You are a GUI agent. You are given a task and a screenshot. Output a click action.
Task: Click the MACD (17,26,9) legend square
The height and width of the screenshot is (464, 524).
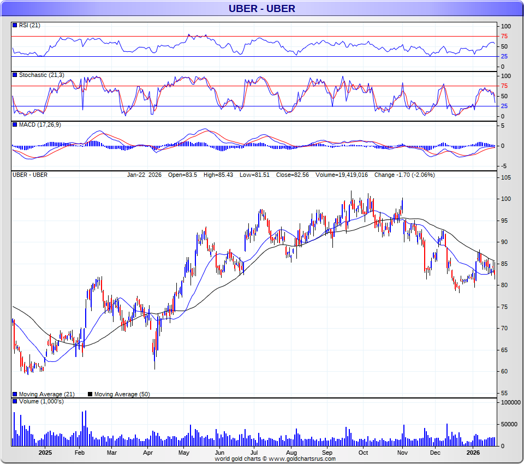15,125
